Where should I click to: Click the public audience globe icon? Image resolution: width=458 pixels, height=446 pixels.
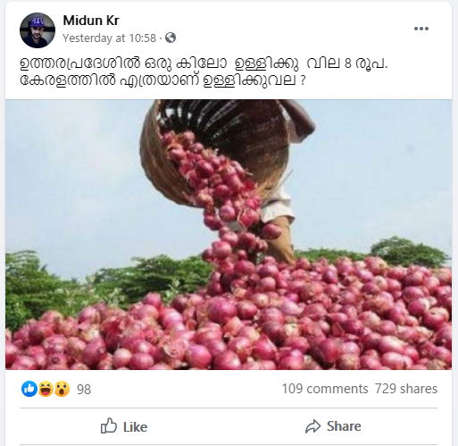(171, 38)
